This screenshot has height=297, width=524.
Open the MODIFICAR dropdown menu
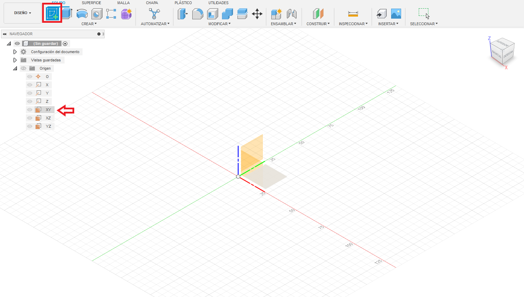click(219, 24)
